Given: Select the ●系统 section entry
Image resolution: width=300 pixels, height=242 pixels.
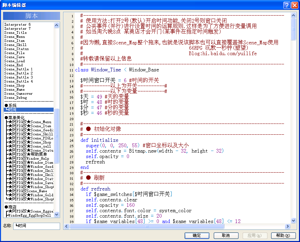Looking at the screenshot, I should [x=29, y=106].
